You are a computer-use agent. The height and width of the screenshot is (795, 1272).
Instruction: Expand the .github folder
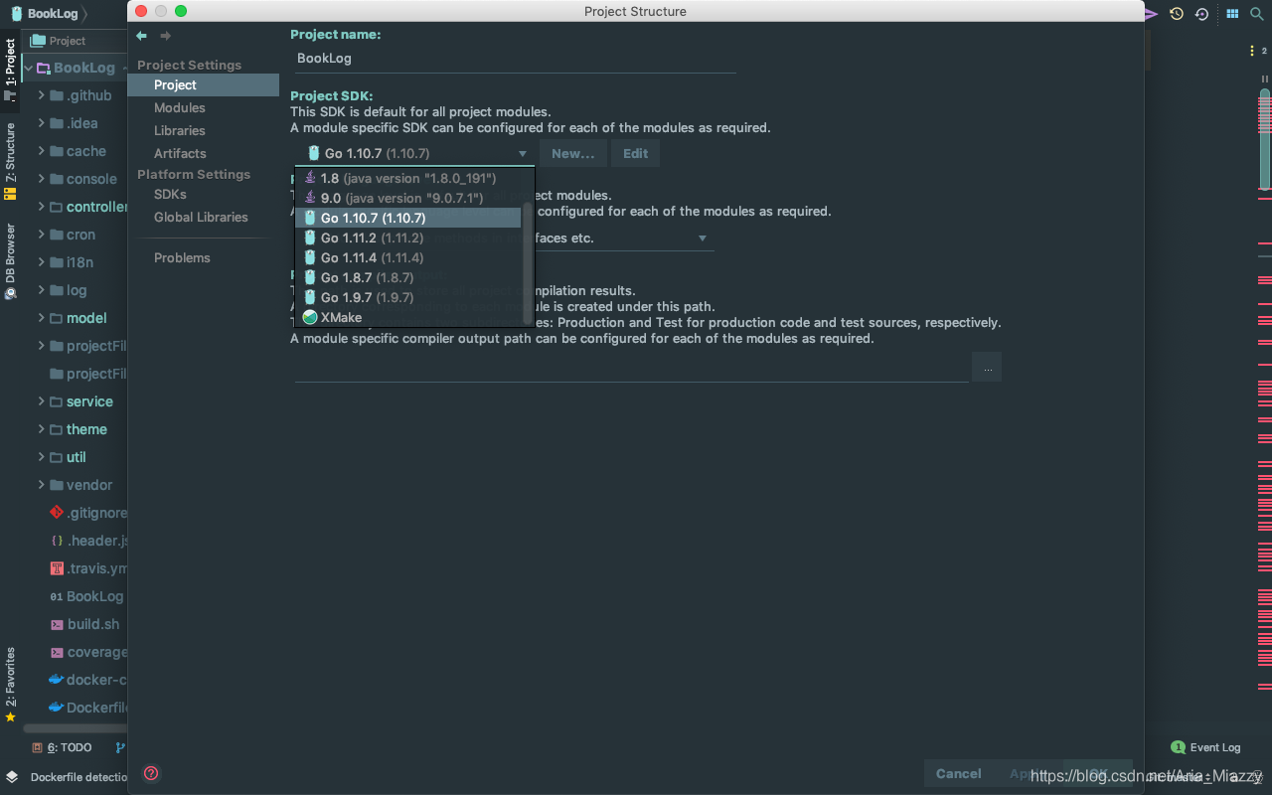click(42, 95)
